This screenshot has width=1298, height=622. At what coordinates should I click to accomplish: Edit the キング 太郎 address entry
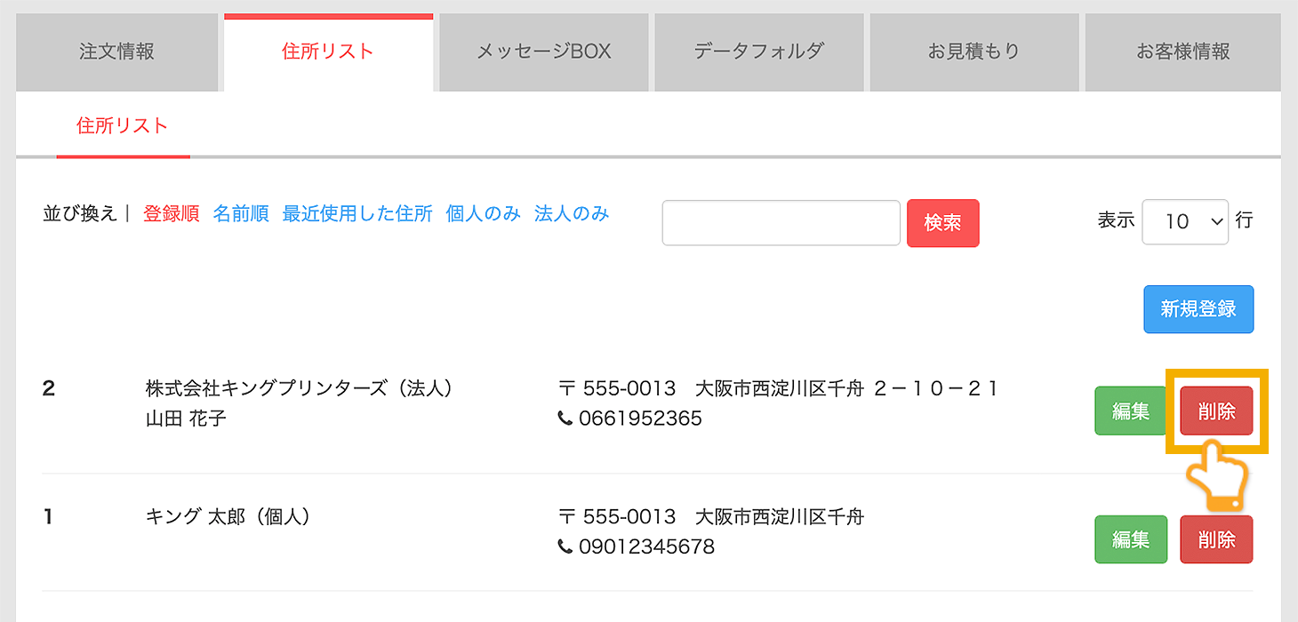(x=1130, y=539)
